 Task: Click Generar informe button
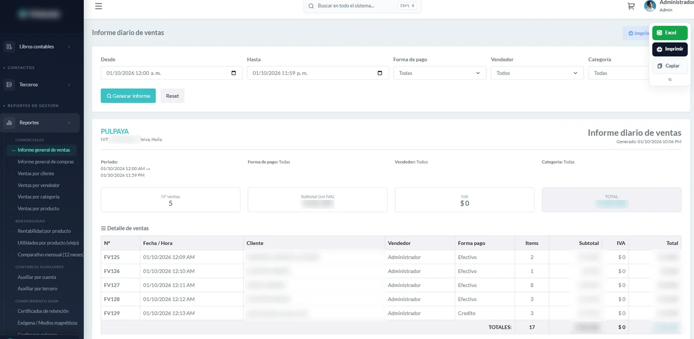128,96
